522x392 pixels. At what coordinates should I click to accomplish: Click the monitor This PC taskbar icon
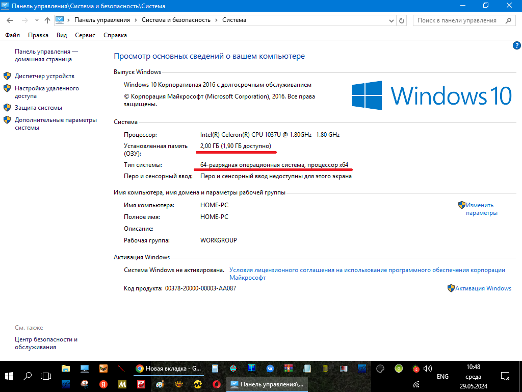pyautogui.click(x=85, y=369)
